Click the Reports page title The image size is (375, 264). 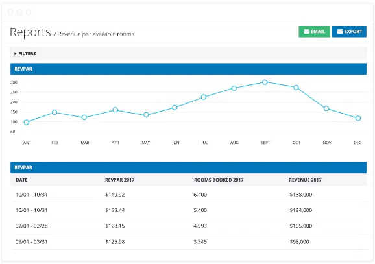[x=30, y=32]
